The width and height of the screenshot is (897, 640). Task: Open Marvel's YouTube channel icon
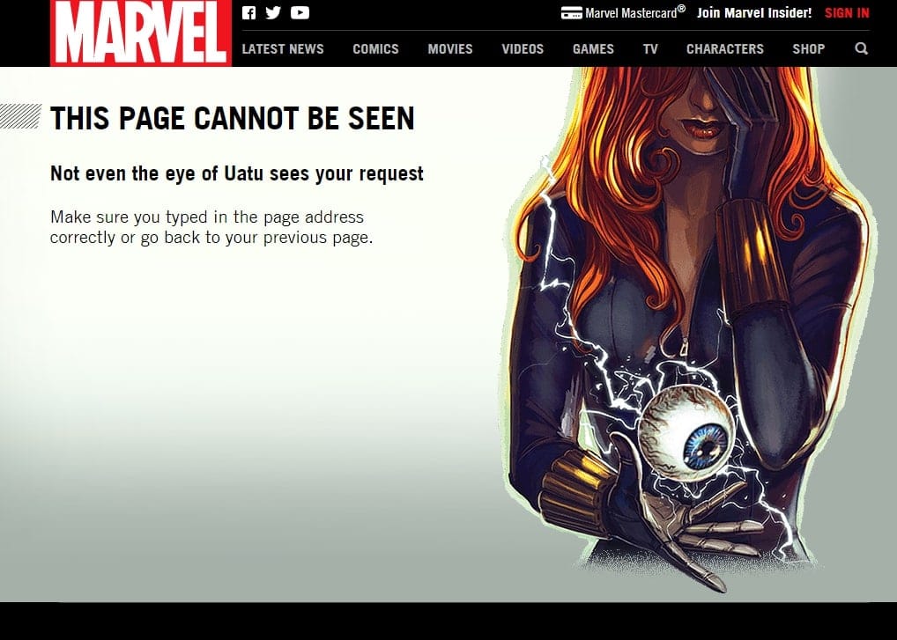(300, 13)
